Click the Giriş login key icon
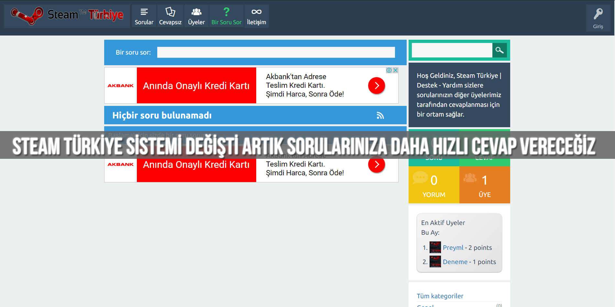Image resolution: width=615 pixels, height=307 pixels. click(x=598, y=18)
